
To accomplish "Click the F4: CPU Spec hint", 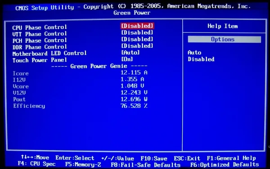I will pos(37,164).
